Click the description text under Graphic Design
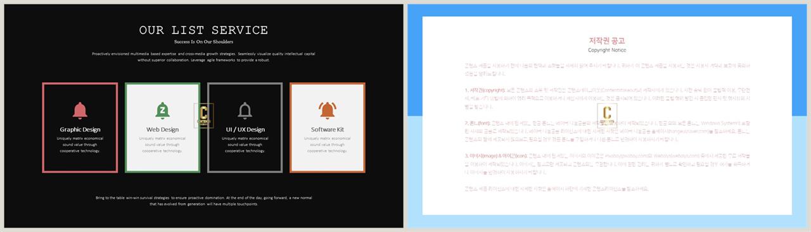The image size is (811, 232). 80,144
